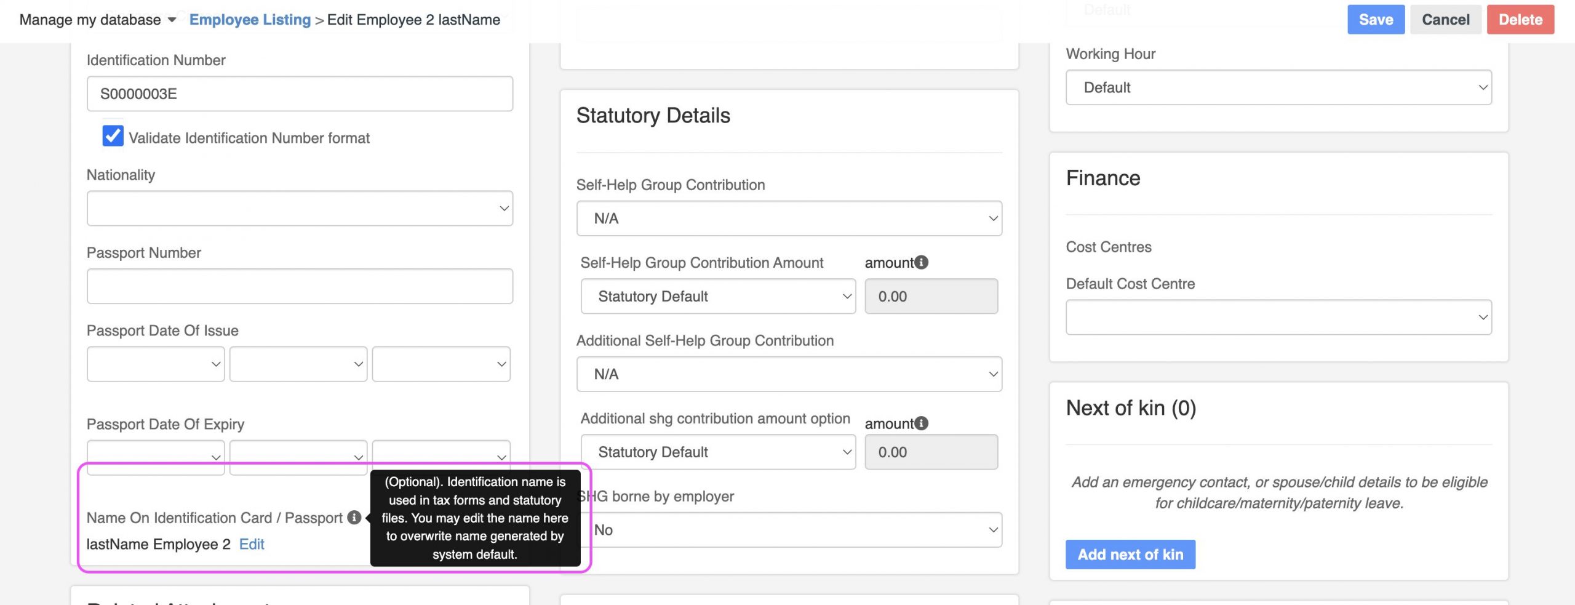Viewport: 1575px width, 605px height.
Task: Click into the Passport Number field
Action: tap(300, 286)
